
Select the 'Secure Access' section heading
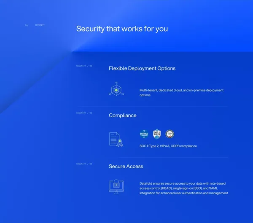pyautogui.click(x=126, y=167)
